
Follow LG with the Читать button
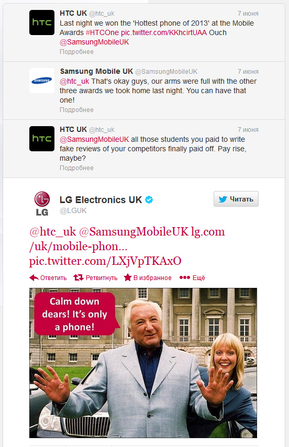coord(236,199)
